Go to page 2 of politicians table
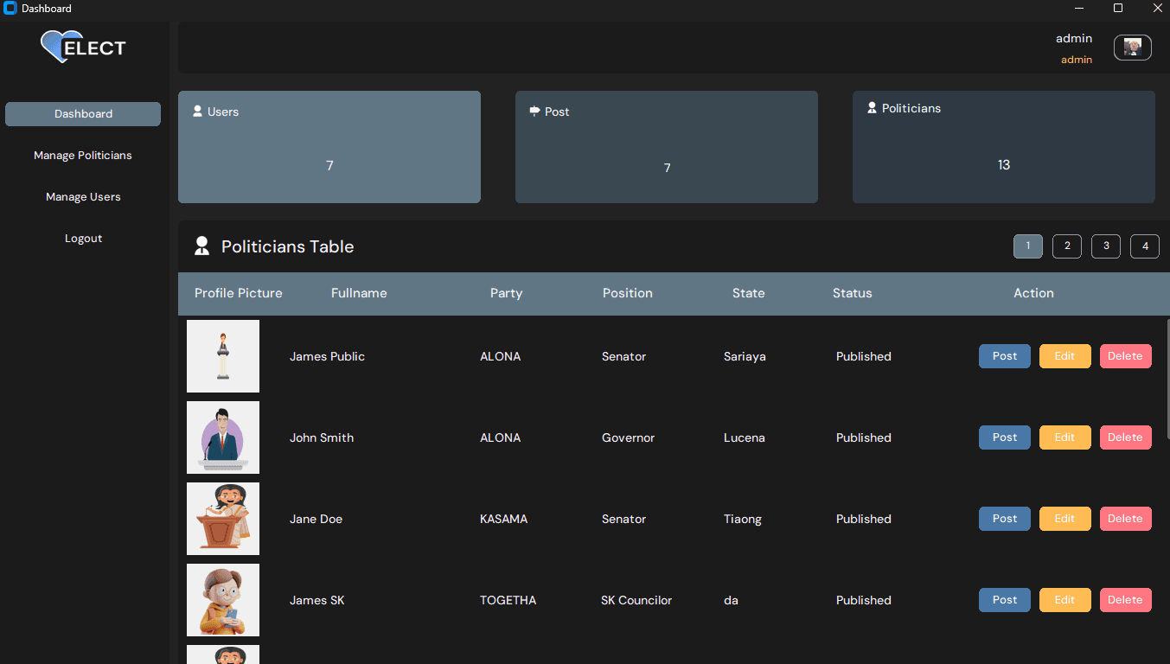1170x664 pixels. pos(1067,246)
